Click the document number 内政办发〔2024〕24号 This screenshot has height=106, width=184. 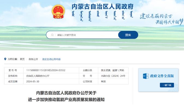coord(113,76)
